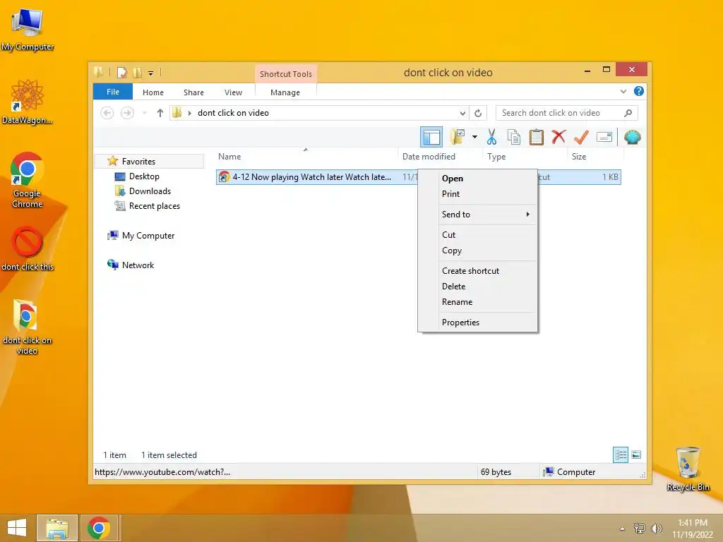Open Downloads in the navigation pane

click(150, 191)
